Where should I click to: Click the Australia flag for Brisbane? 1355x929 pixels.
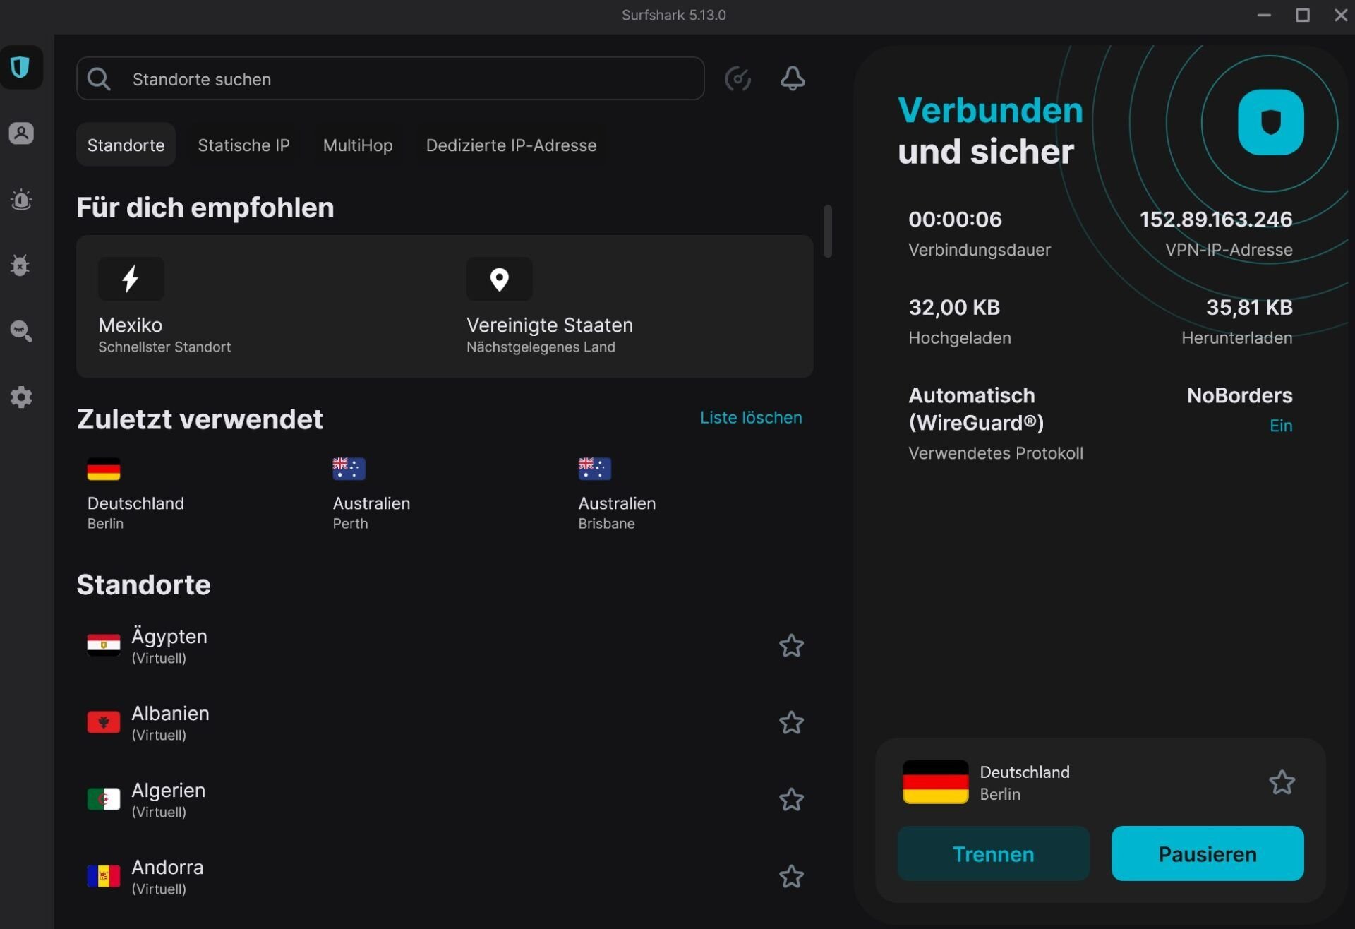pos(595,469)
